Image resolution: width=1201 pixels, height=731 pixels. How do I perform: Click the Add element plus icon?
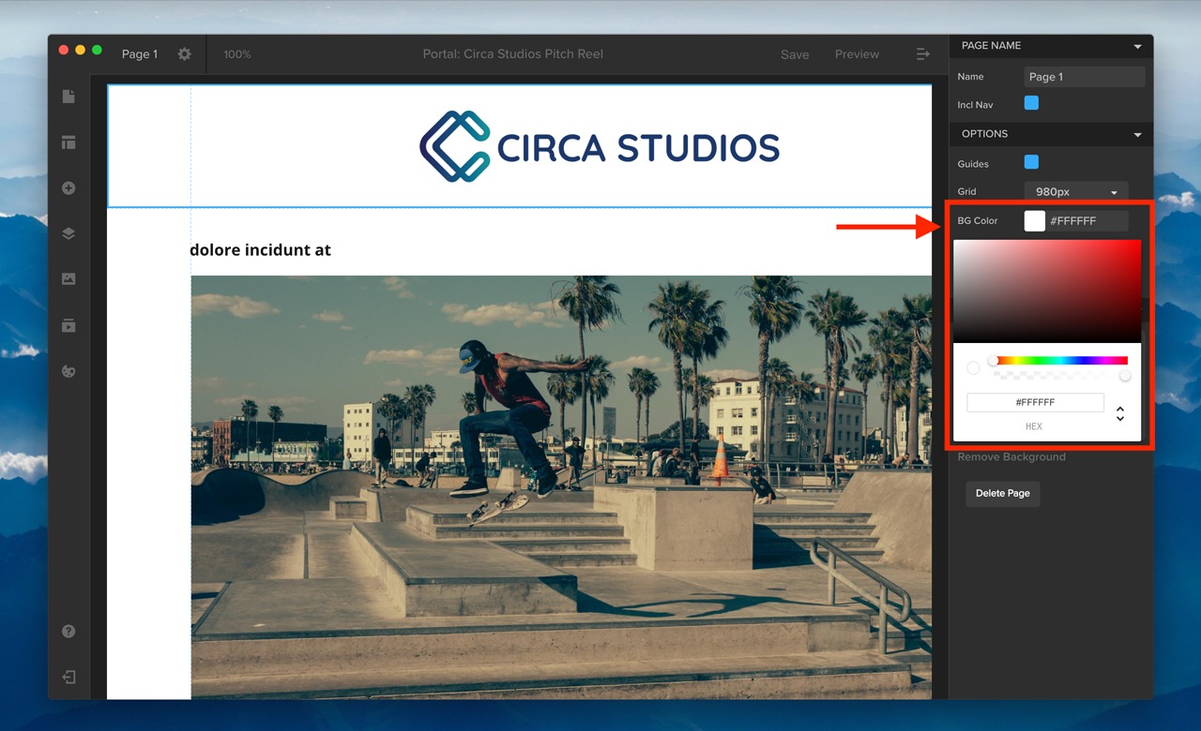(x=68, y=188)
